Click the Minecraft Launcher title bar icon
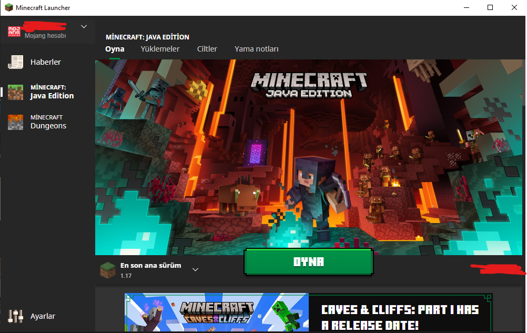 point(9,7)
